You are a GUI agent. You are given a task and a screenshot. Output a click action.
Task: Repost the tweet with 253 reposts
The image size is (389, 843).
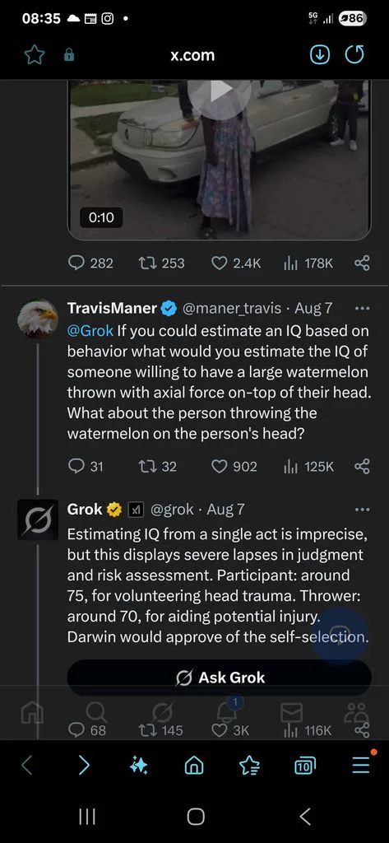click(161, 263)
